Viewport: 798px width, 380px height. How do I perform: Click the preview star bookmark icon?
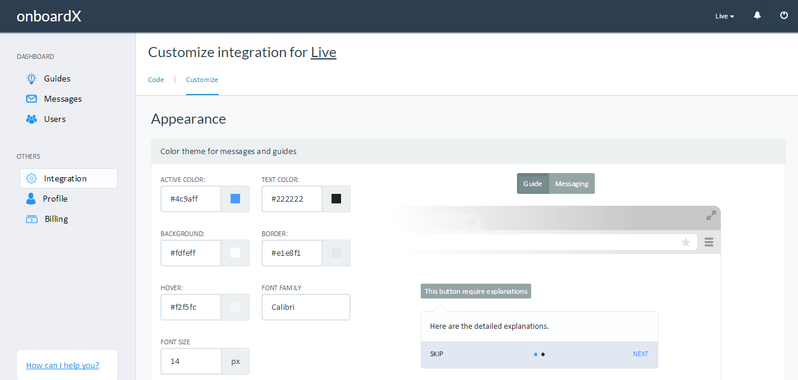686,242
